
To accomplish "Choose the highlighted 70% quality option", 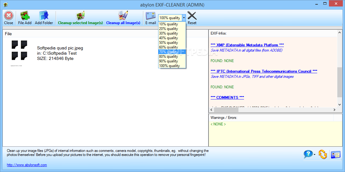I will coord(172,52).
